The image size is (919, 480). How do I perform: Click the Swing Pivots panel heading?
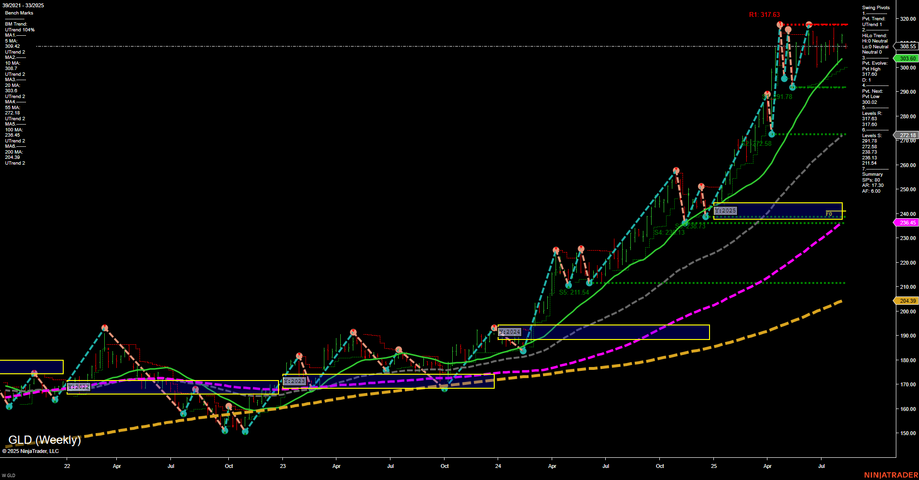coord(875,7)
